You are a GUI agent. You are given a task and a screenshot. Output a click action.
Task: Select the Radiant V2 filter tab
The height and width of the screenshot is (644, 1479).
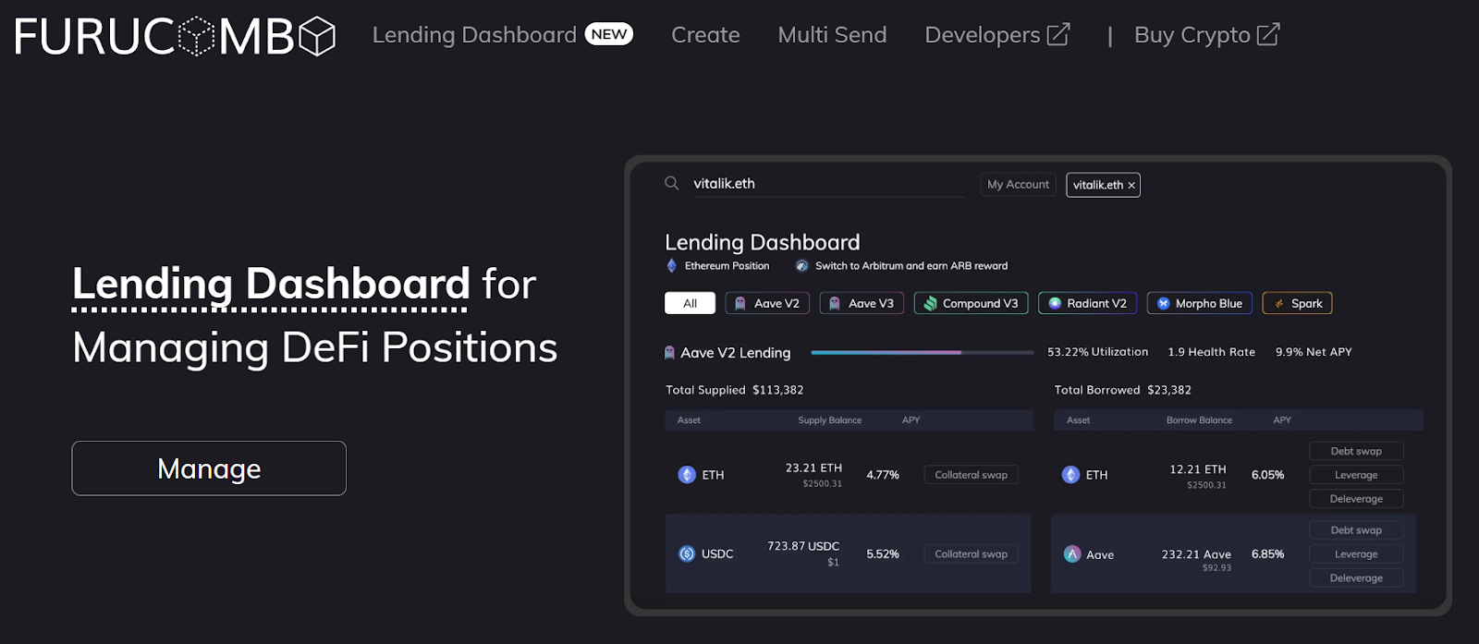(1088, 303)
